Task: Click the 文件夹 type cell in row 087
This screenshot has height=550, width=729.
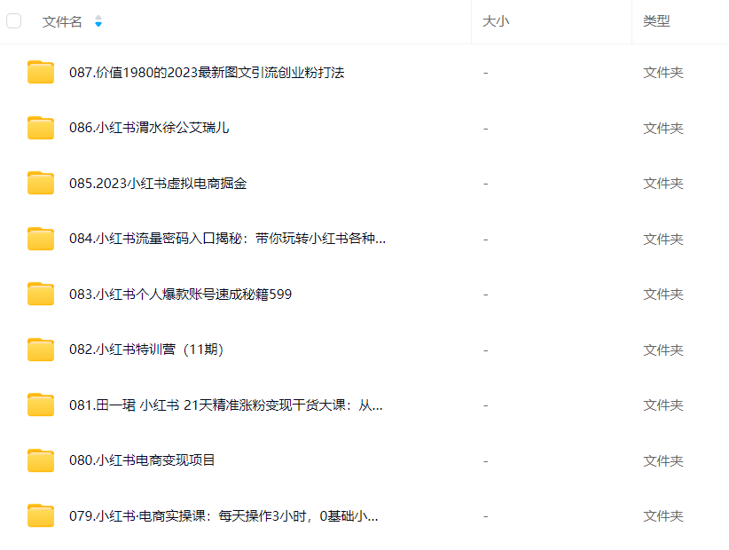Action: [x=663, y=73]
